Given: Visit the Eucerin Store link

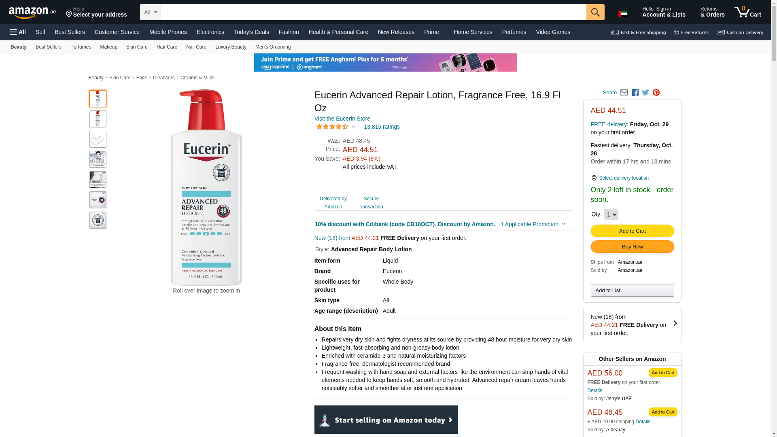Looking at the screenshot, I should (342, 119).
